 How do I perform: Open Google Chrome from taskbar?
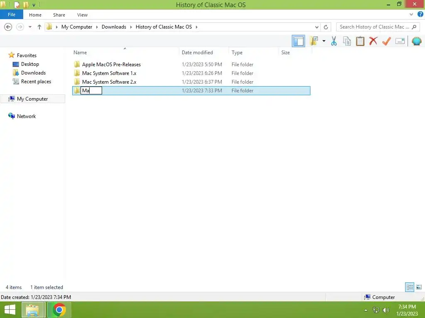59,310
